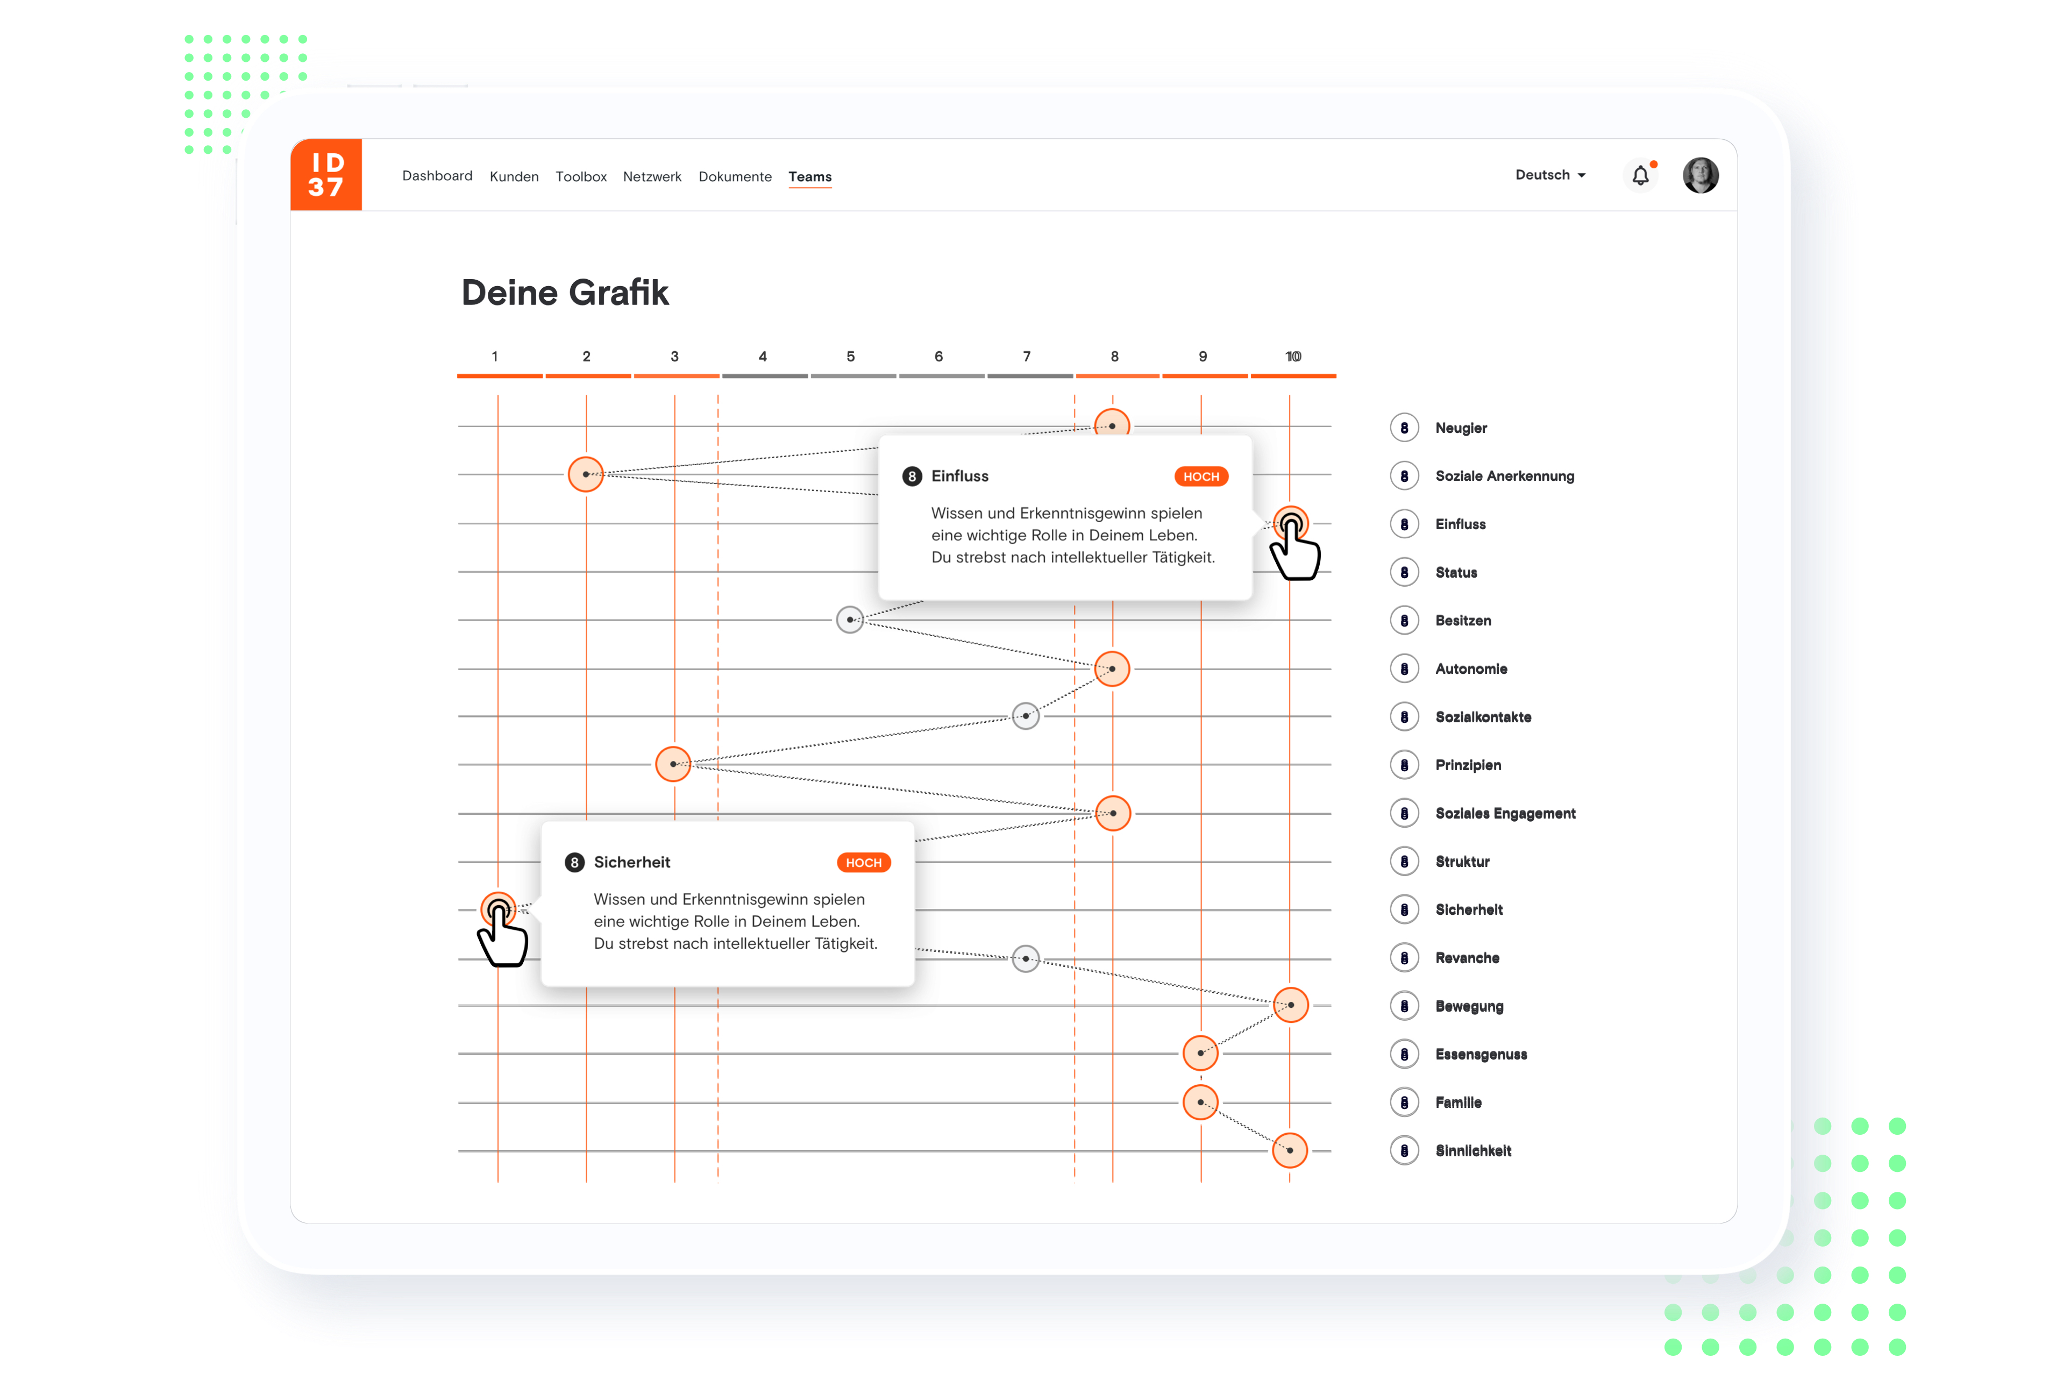The width and height of the screenshot is (2049, 1394).
Task: Click the HOCH badge in Einfluss tooltip
Action: (x=1201, y=476)
